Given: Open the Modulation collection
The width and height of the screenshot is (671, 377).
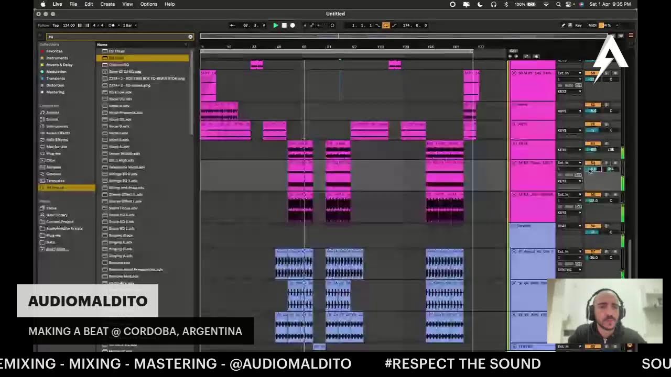Looking at the screenshot, I should pyautogui.click(x=56, y=72).
